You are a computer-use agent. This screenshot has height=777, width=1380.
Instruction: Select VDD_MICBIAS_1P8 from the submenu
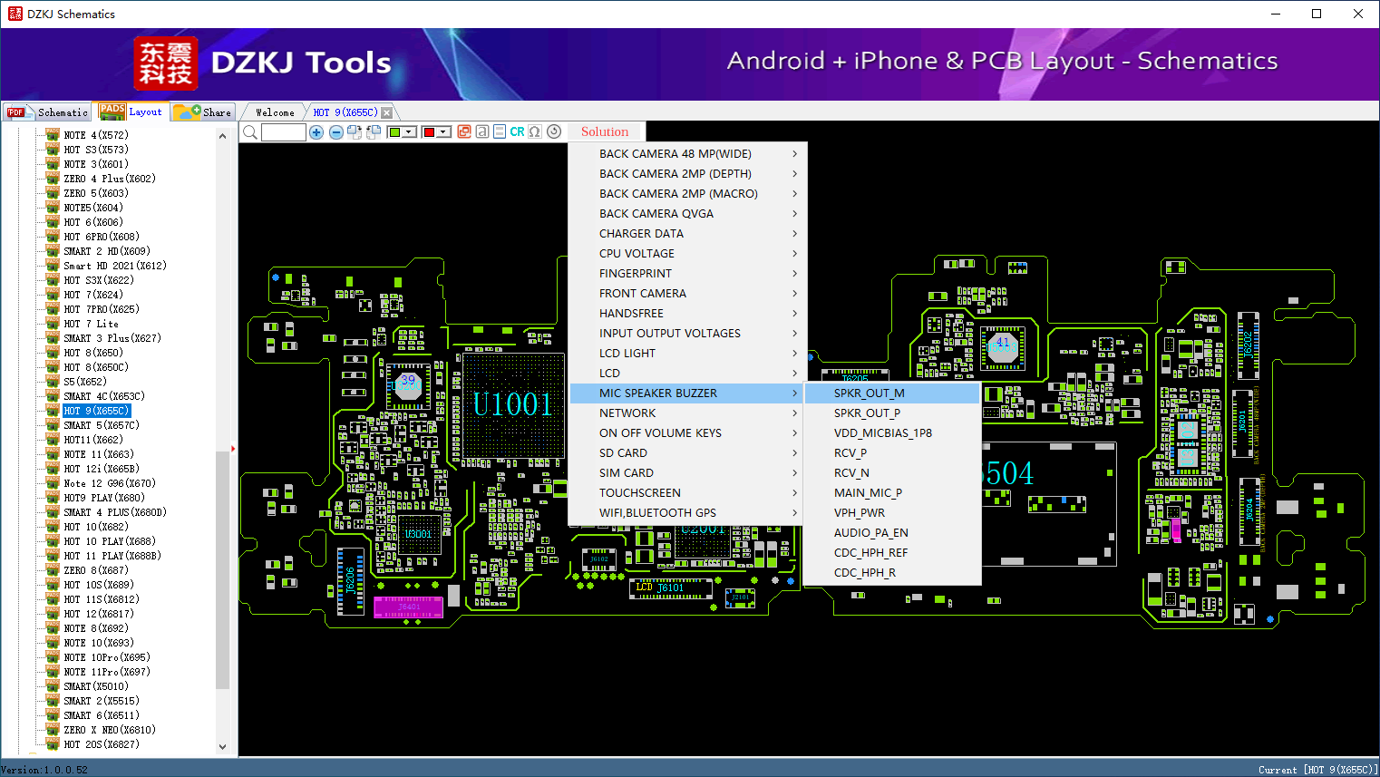click(x=892, y=433)
